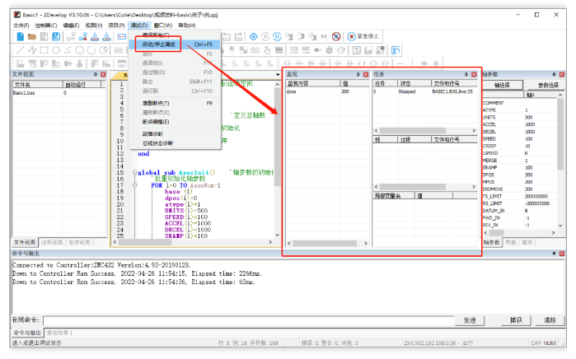This screenshot has height=359, width=576.
Task: Open the 帮助(H) menu
Action: click(x=186, y=26)
